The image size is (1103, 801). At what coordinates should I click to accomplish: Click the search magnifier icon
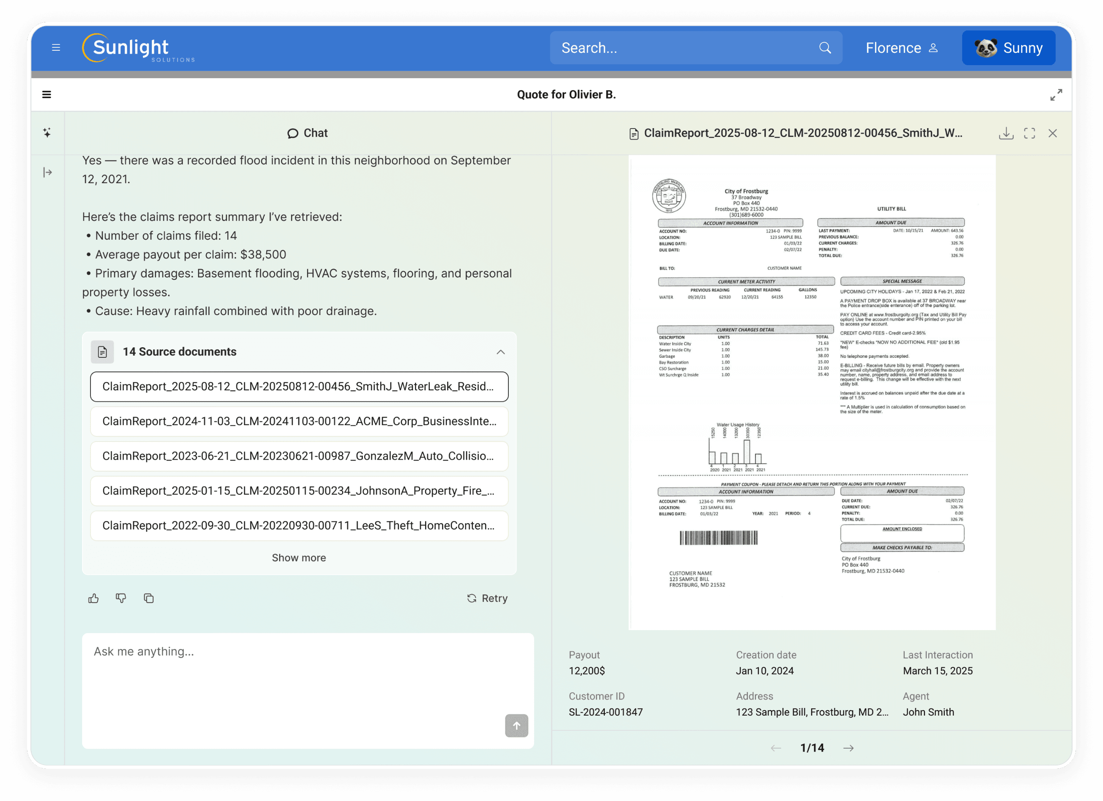tap(825, 48)
